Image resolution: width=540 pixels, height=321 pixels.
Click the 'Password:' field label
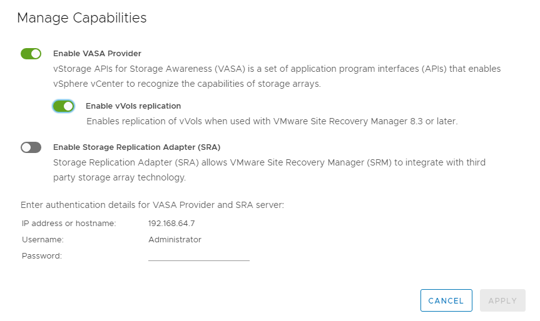coord(42,255)
